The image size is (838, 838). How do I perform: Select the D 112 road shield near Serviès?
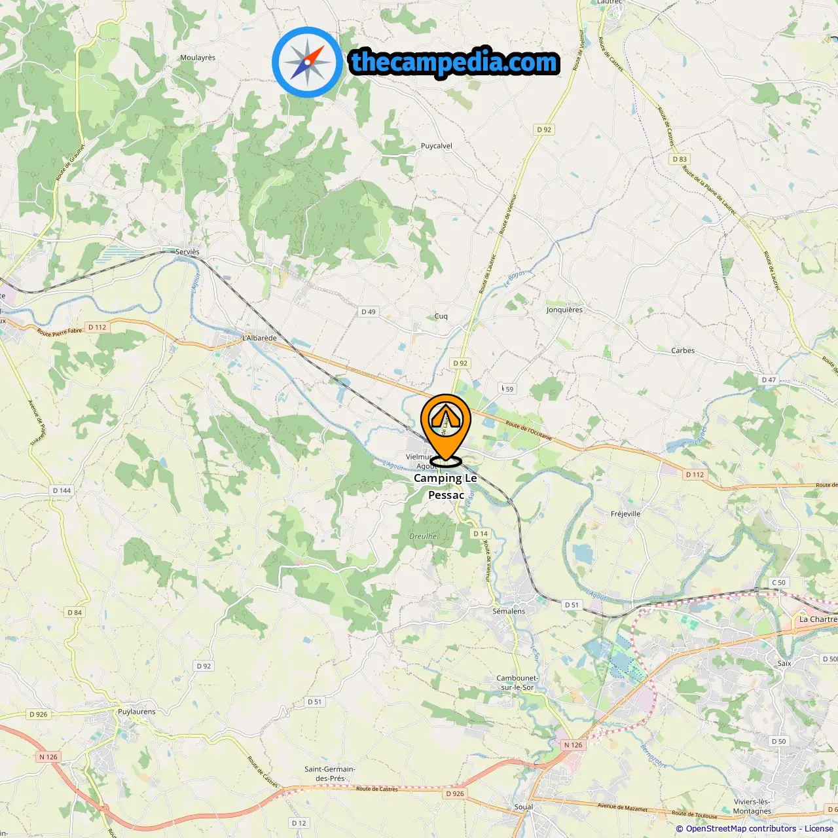point(98,327)
